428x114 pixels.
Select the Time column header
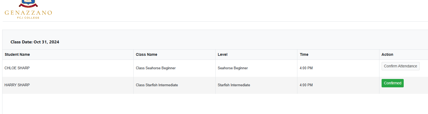[304, 54]
